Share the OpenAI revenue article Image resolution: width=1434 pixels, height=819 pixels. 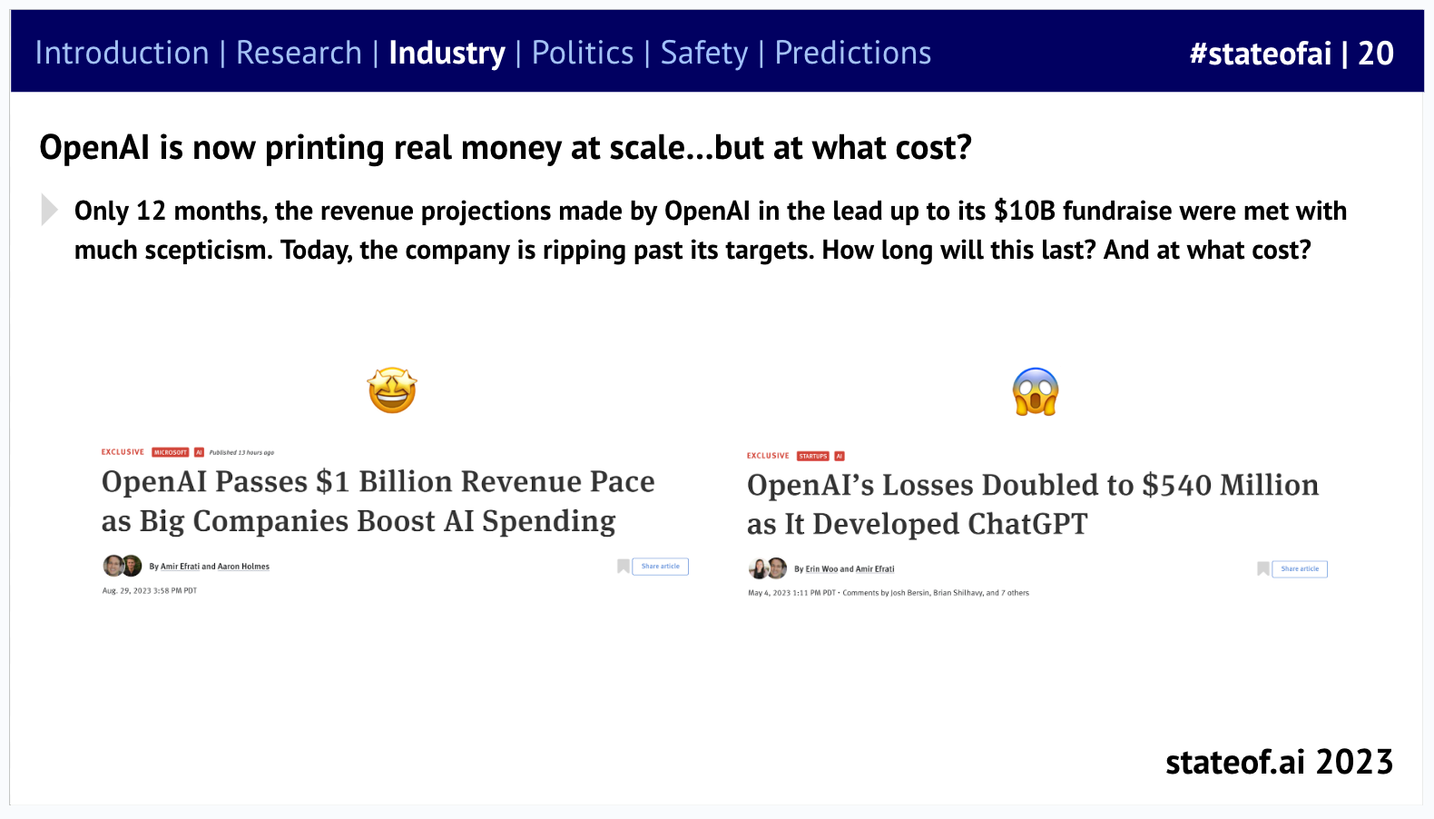tap(661, 567)
